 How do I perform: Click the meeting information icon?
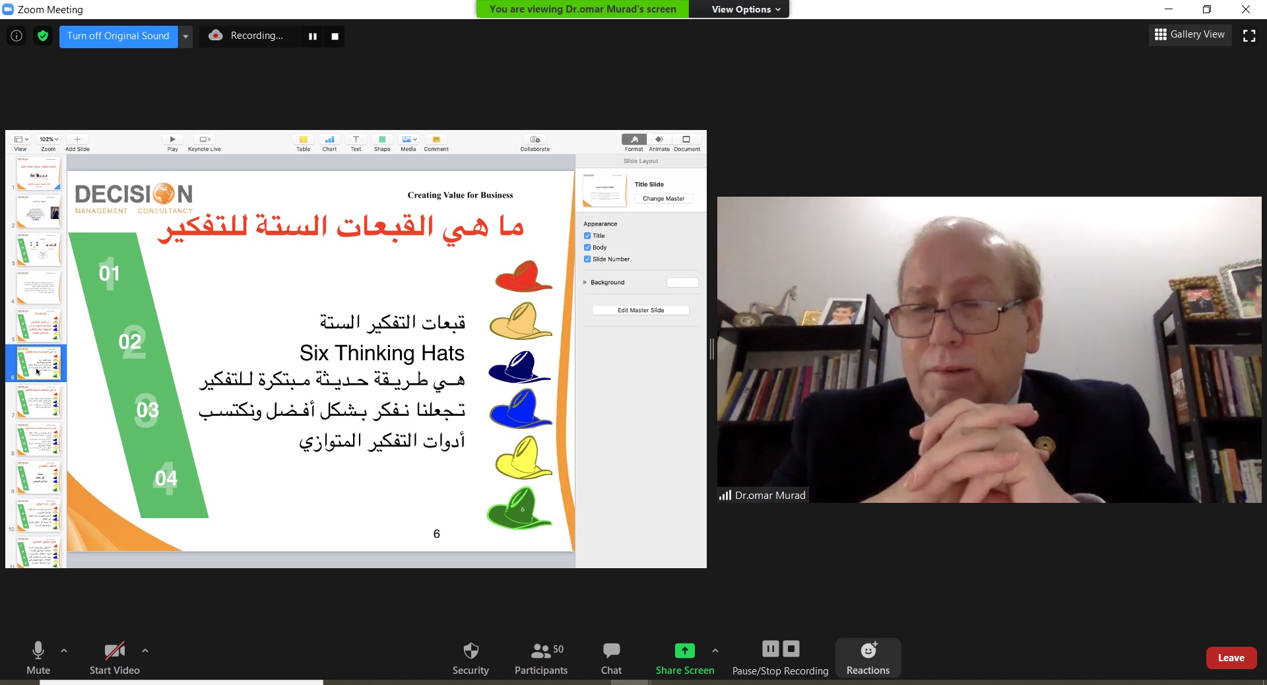16,36
